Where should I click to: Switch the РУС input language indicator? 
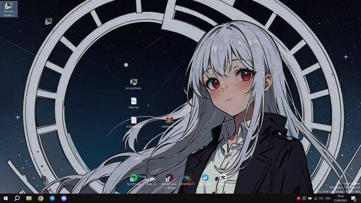(x=328, y=198)
